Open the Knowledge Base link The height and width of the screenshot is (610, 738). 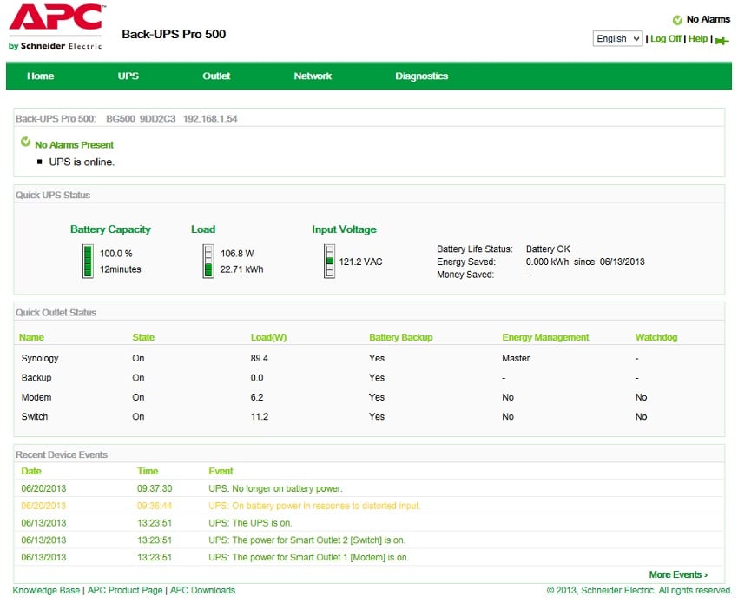[46, 590]
